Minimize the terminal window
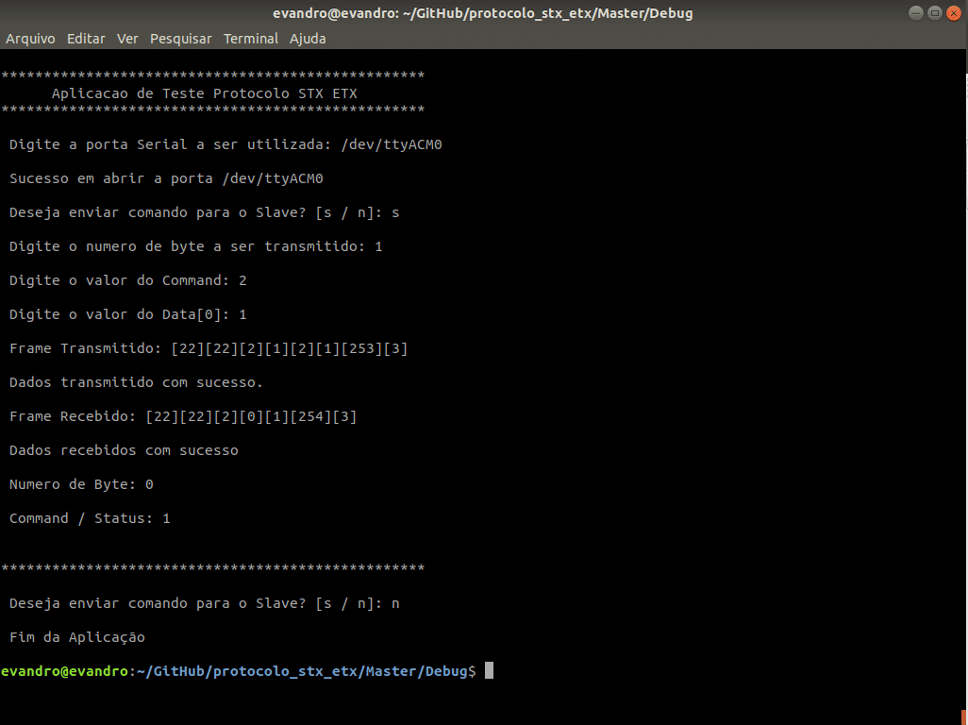The width and height of the screenshot is (968, 725). tap(917, 13)
